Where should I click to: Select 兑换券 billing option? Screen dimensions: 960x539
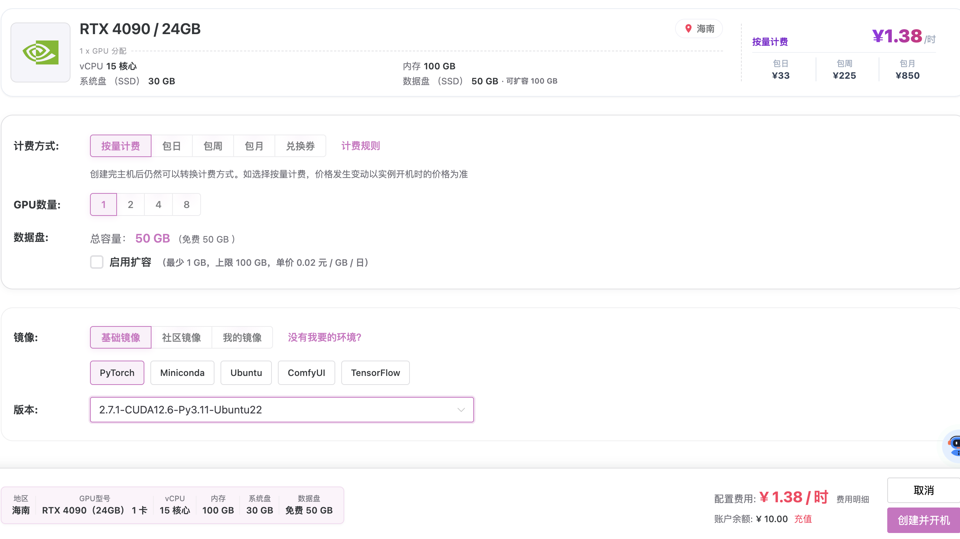[300, 146]
